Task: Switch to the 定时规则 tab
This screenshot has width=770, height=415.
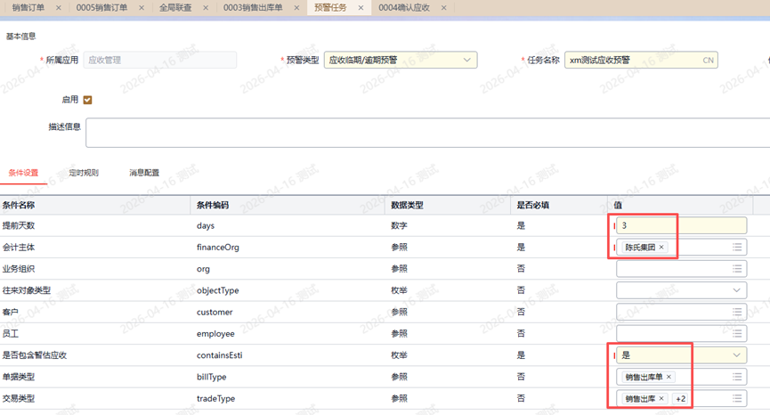Action: click(x=84, y=173)
